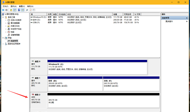This screenshot has height=112, width=190.
Task: Collapse the 存储 tree node
Action: (x=3, y=38)
